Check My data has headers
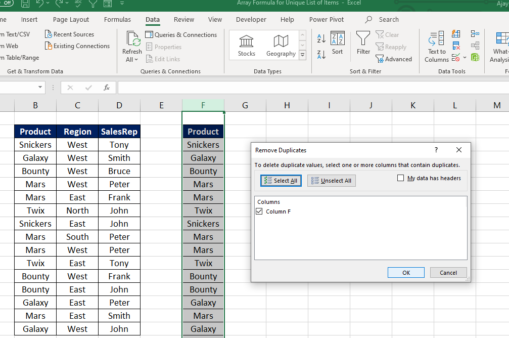The image size is (509, 338). click(x=400, y=178)
